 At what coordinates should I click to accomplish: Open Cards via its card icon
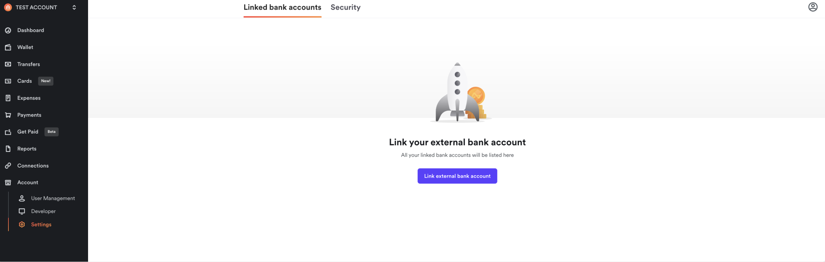(8, 81)
